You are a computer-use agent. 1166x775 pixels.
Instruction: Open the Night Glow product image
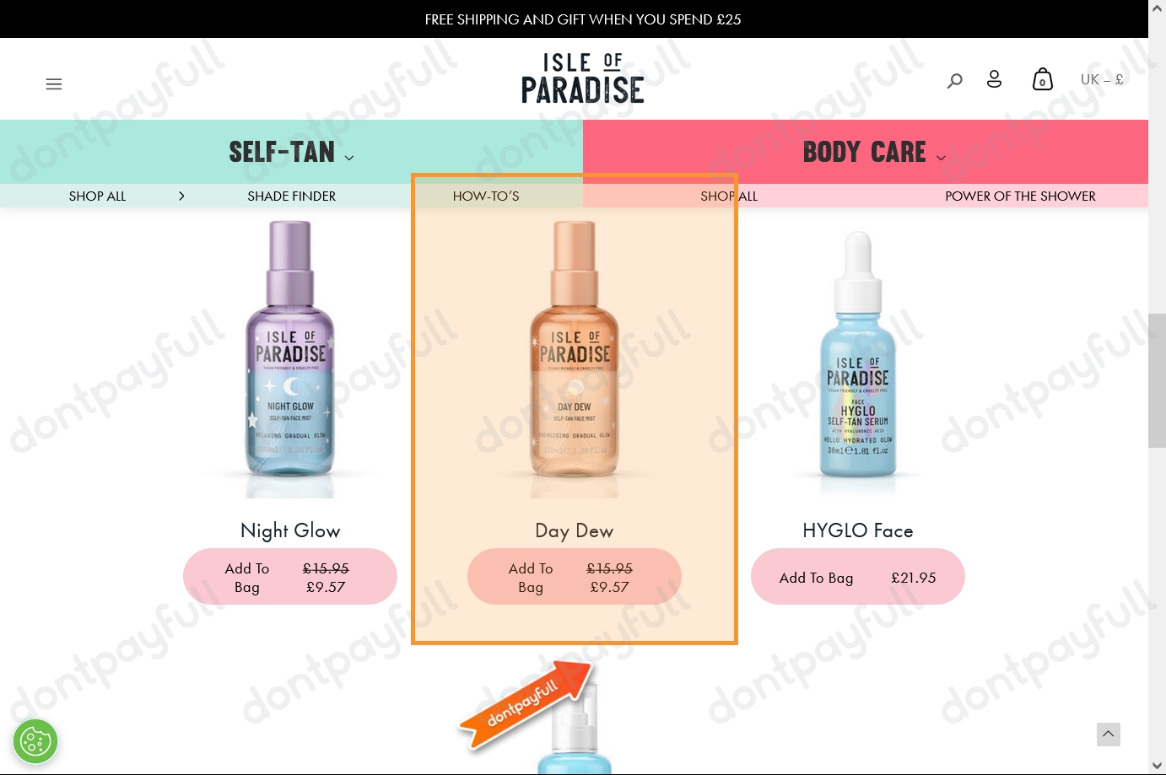coord(290,359)
